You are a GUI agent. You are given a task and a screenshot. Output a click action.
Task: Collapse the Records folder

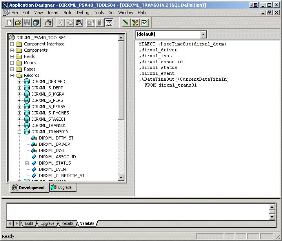[12, 75]
